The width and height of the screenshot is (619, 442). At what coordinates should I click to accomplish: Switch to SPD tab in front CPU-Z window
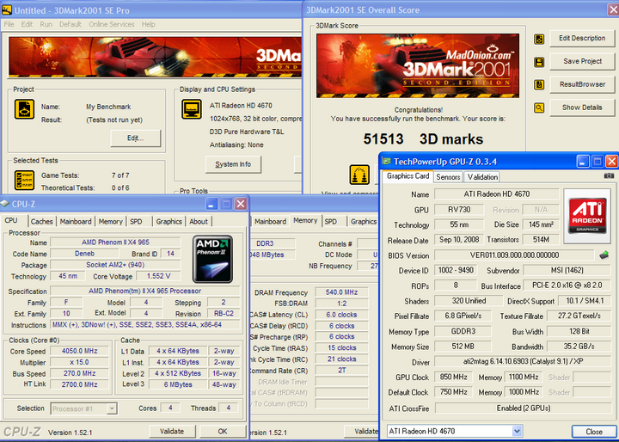(136, 222)
